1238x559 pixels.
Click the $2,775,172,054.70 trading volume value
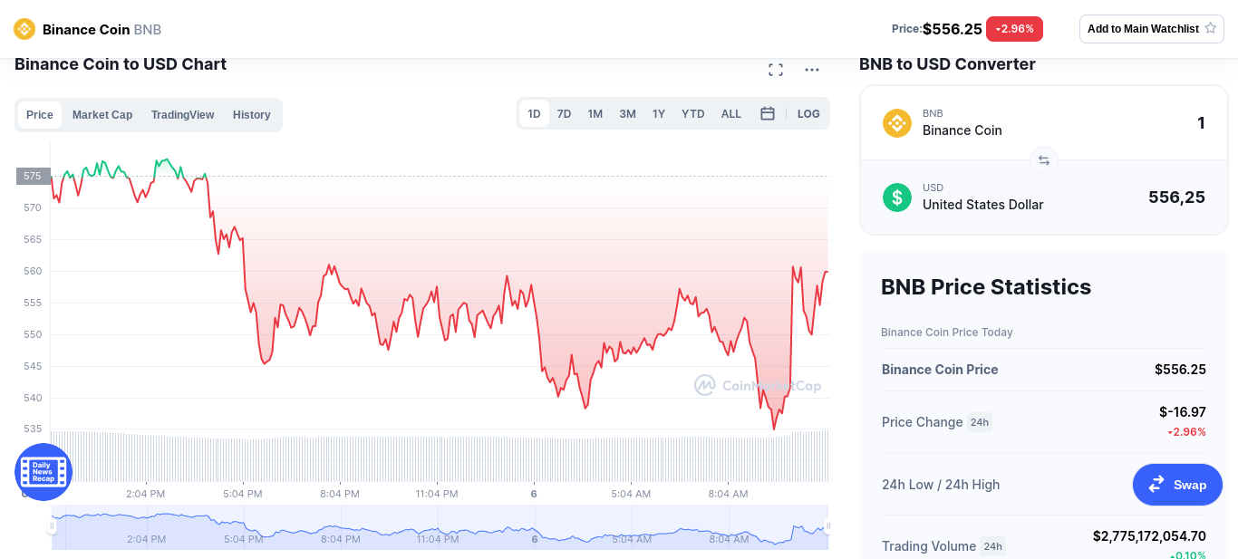(1149, 536)
